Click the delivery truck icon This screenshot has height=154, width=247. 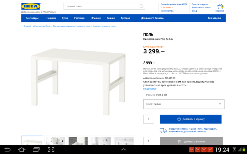(x=163, y=130)
